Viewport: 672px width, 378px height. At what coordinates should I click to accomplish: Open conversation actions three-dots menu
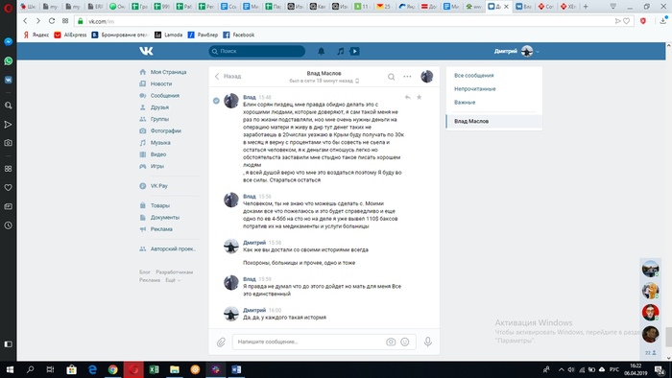(407, 77)
